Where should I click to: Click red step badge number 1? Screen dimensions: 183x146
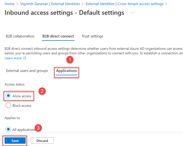click(70, 59)
